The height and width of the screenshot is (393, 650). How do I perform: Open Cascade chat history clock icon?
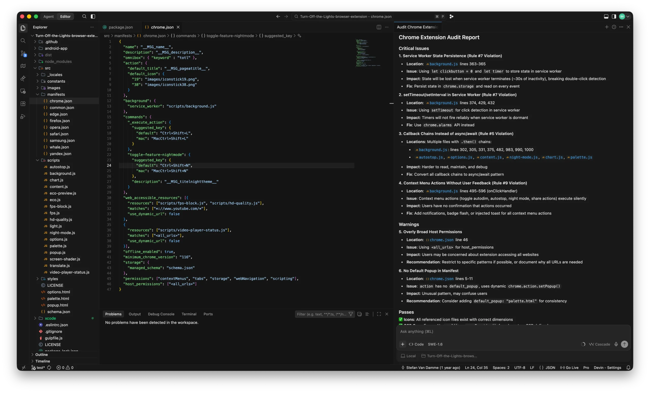coord(614,27)
